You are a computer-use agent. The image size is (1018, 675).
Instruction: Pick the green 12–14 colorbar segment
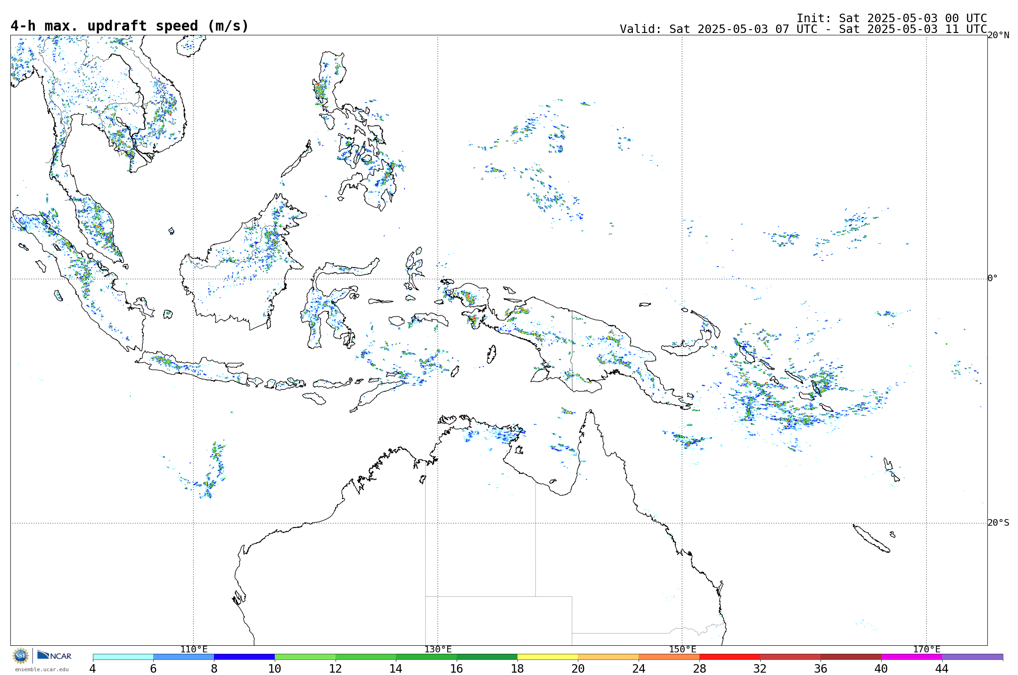366,657
